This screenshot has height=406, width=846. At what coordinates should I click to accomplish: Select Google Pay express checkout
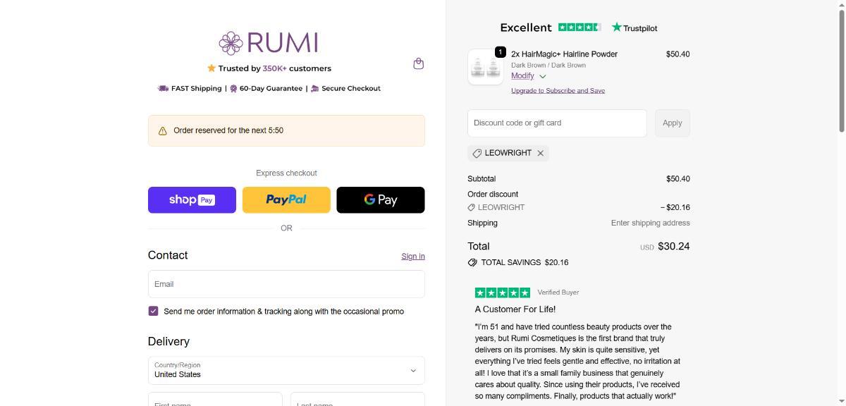pyautogui.click(x=381, y=199)
